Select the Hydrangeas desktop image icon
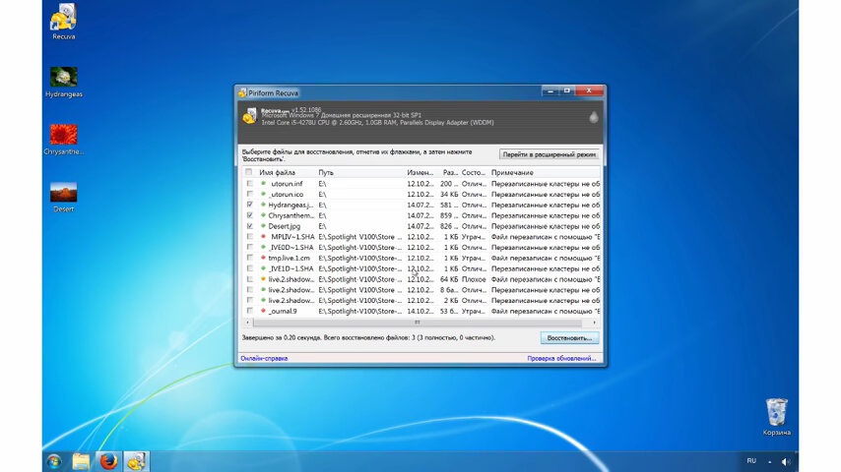 63,82
